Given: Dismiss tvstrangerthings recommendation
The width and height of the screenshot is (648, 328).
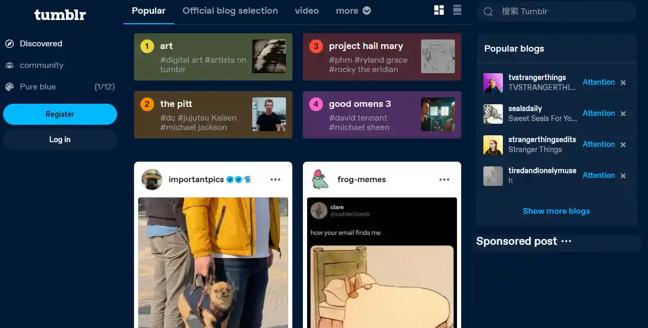Looking at the screenshot, I should click(623, 83).
